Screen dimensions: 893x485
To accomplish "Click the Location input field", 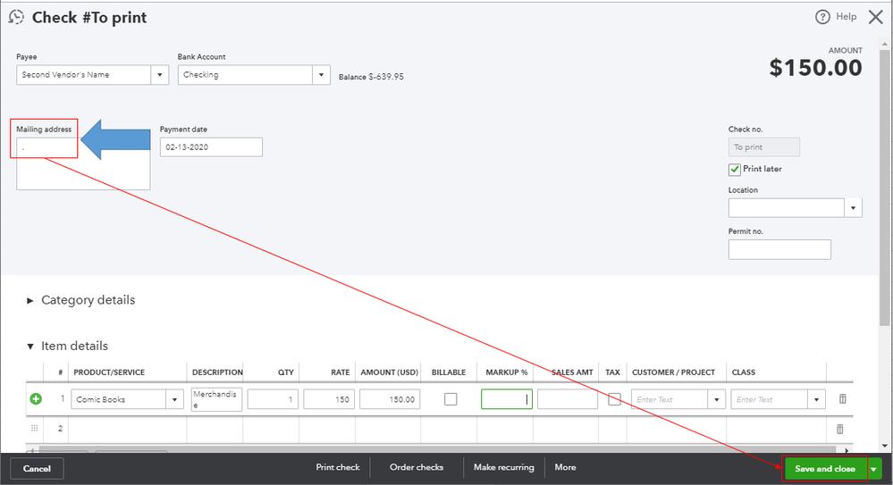I will point(786,208).
